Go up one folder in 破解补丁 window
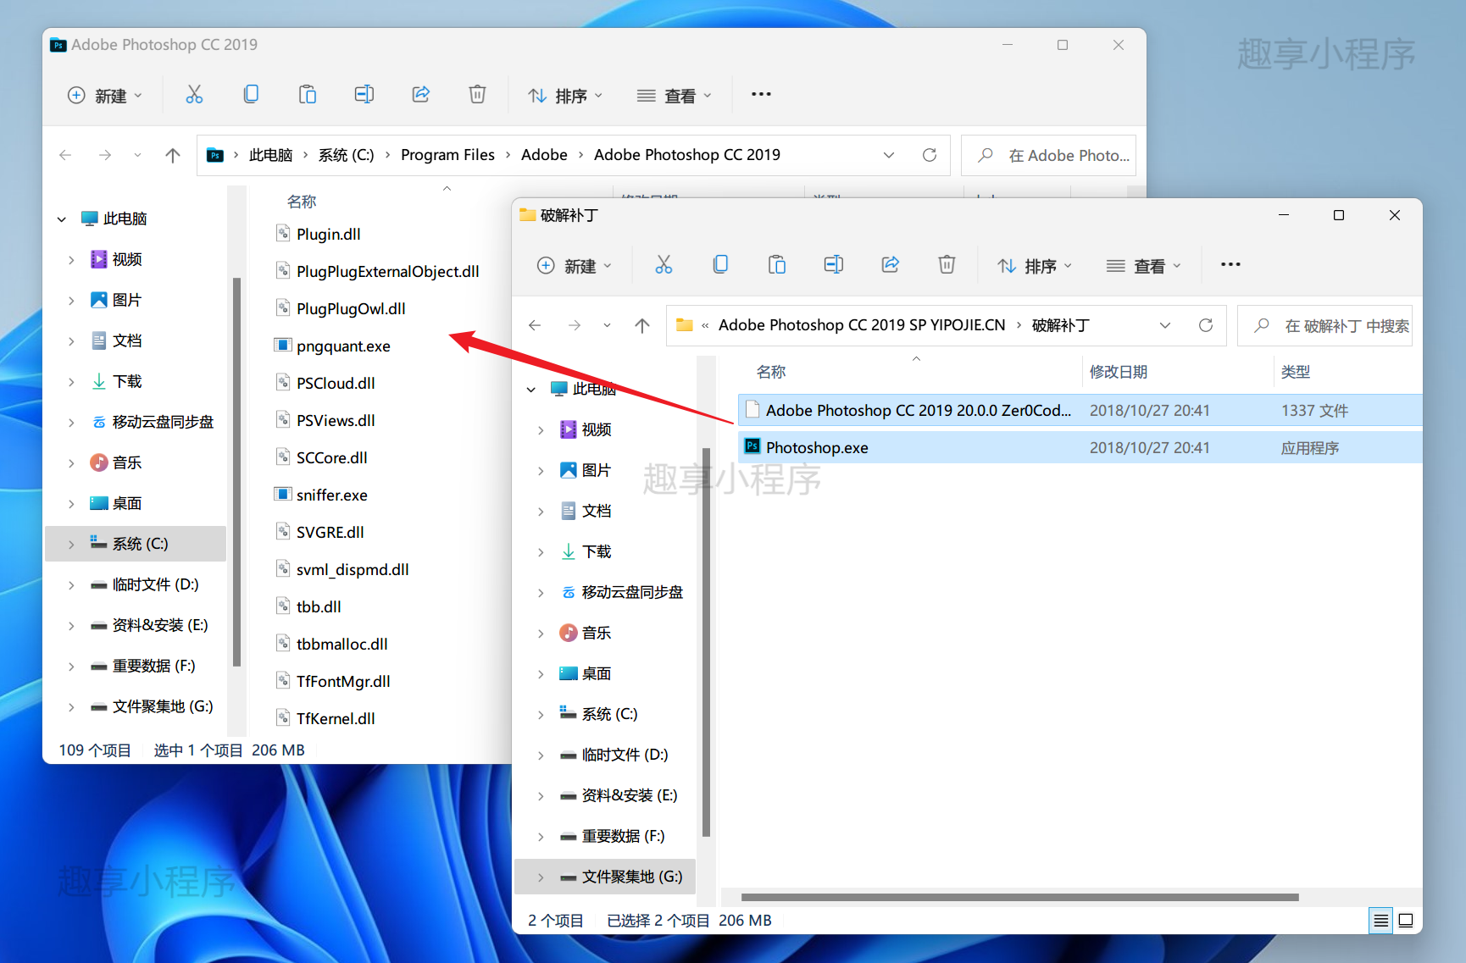Screen dimensions: 1466x963 [x=642, y=325]
